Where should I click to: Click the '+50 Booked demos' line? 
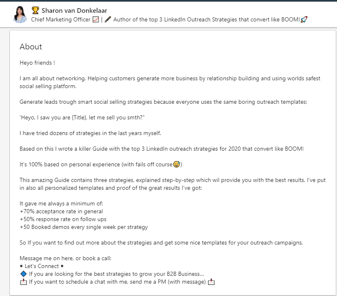tap(84, 227)
